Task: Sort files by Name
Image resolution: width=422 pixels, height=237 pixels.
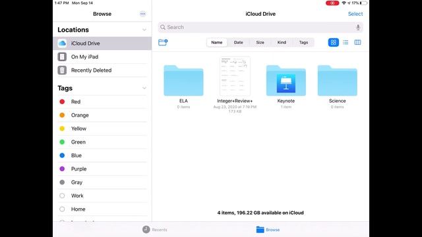Action: pos(217,42)
